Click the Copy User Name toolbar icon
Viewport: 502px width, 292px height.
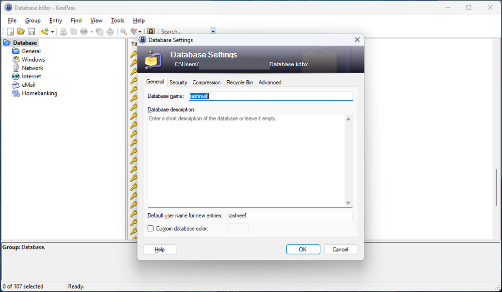point(63,31)
